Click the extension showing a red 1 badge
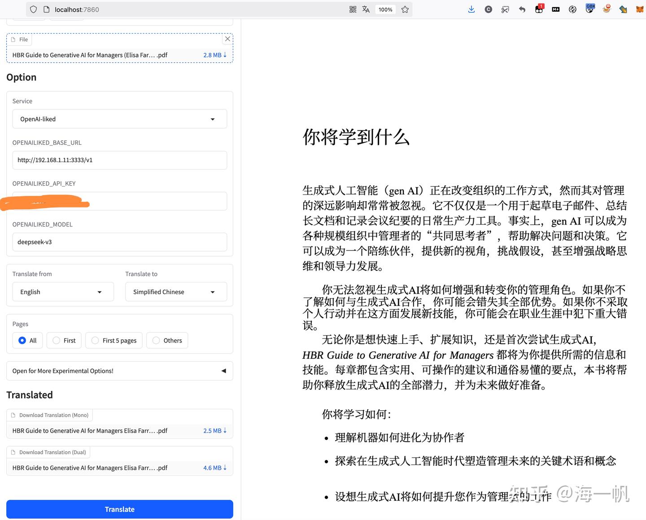 coord(538,9)
